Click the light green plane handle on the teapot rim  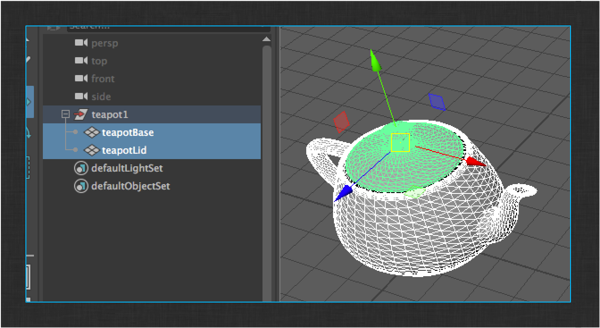(x=415, y=192)
